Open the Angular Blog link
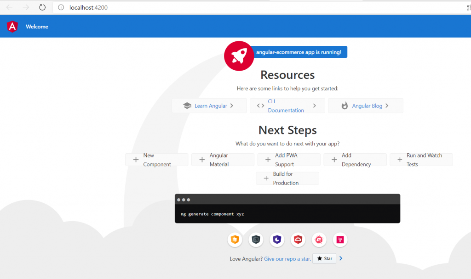This screenshot has width=471, height=279. [x=367, y=106]
